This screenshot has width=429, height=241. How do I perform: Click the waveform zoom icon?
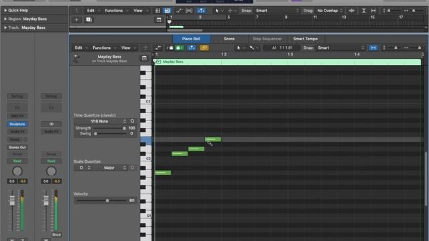351,11
